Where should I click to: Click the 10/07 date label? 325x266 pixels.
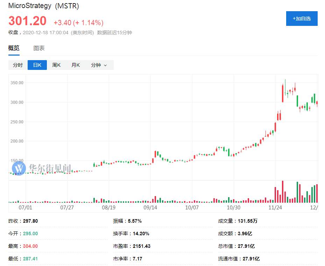point(192,207)
